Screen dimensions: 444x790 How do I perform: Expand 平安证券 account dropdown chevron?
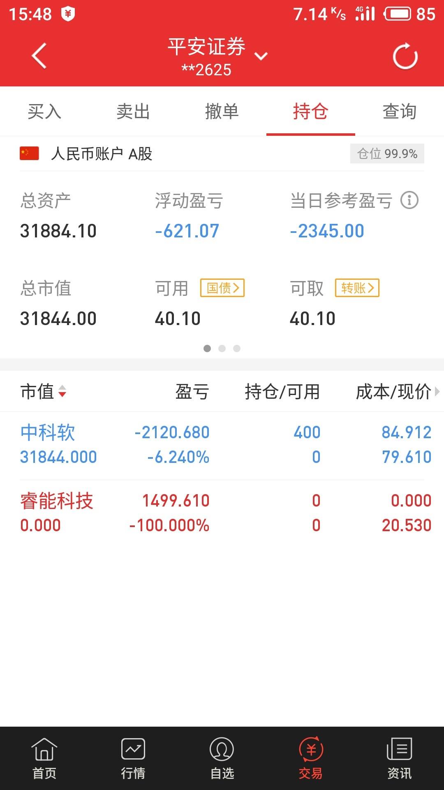click(261, 56)
